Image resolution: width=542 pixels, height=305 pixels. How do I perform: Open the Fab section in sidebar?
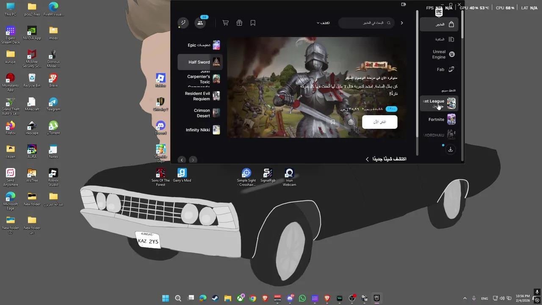point(439,69)
